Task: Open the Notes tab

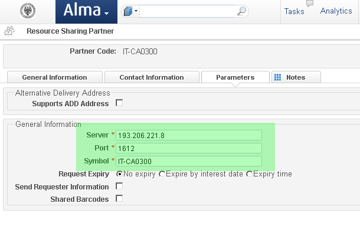Action: [296, 77]
